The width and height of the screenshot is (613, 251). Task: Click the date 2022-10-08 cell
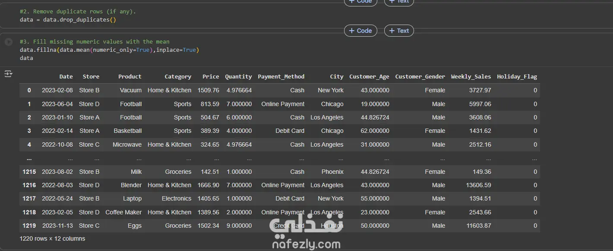[57, 145]
